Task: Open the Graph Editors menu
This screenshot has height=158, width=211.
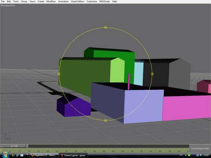Action: coord(77,1)
